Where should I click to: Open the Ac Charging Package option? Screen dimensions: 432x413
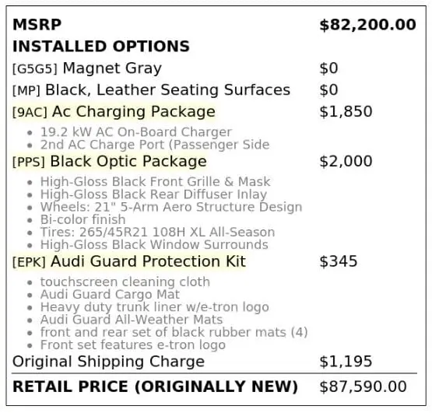coord(114,112)
